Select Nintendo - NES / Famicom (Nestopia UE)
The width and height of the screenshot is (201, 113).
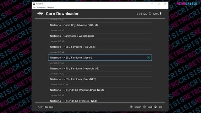pyautogui.click(x=100, y=68)
